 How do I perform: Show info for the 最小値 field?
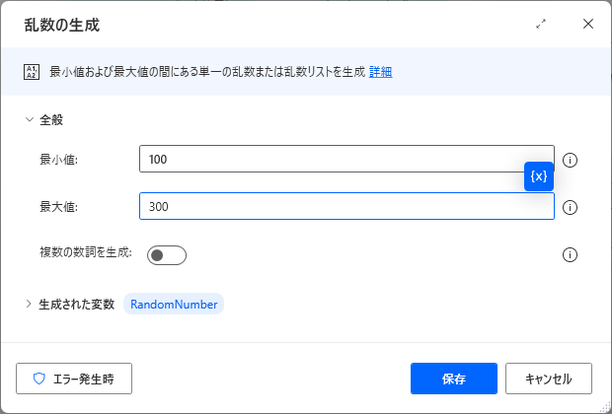(x=570, y=160)
